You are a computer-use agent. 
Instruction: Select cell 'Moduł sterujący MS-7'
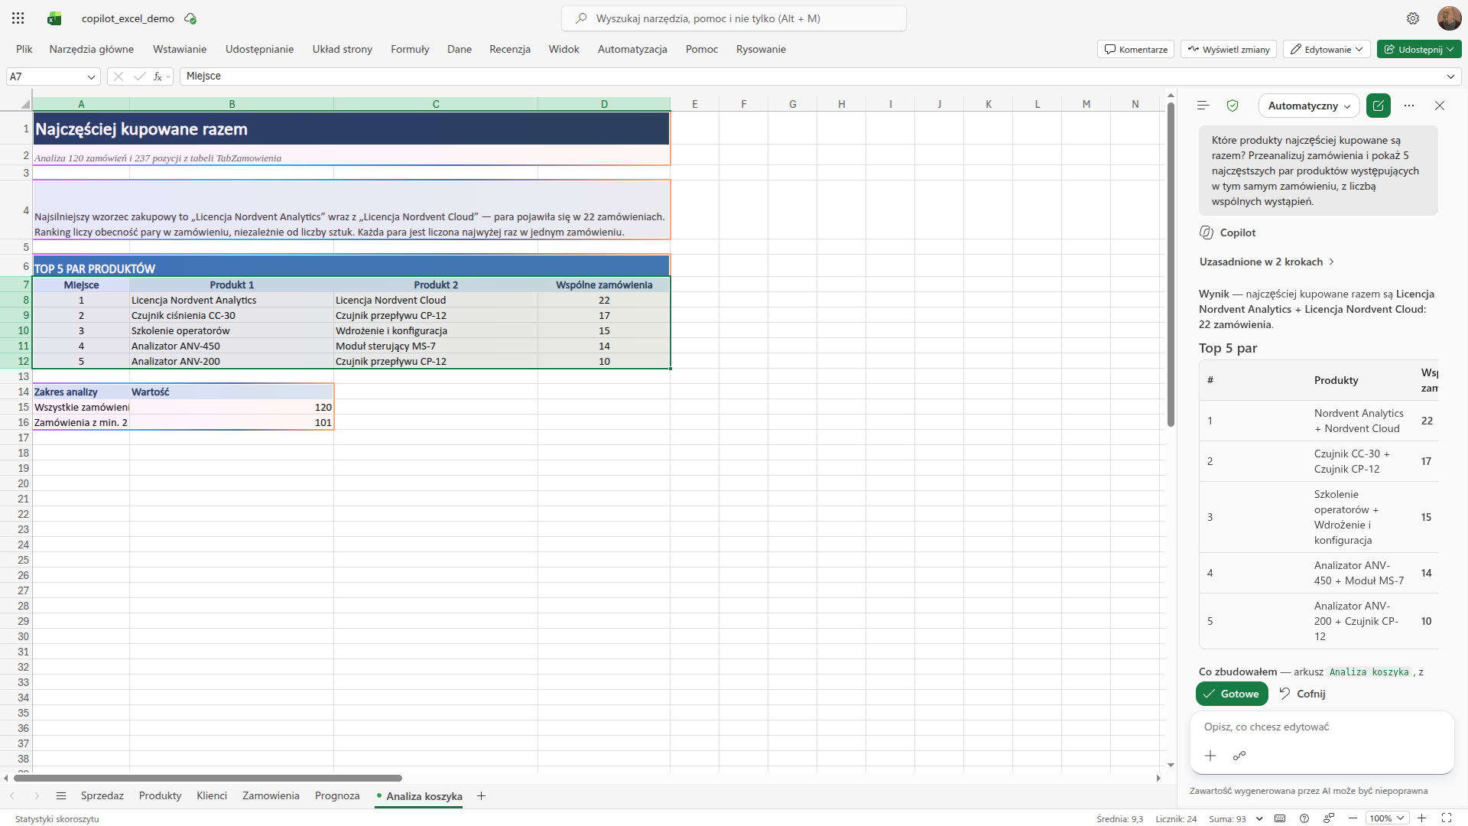tap(436, 346)
